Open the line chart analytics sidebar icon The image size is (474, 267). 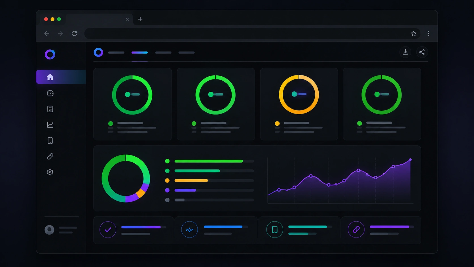(x=50, y=125)
